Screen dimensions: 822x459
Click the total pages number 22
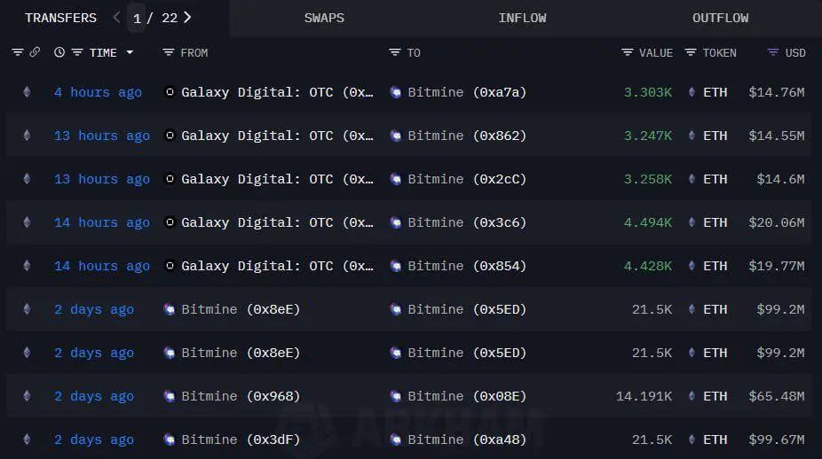pos(170,19)
